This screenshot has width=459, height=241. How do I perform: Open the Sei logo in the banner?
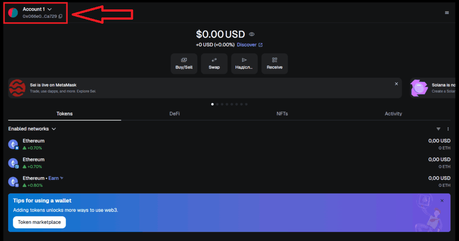tap(17, 88)
